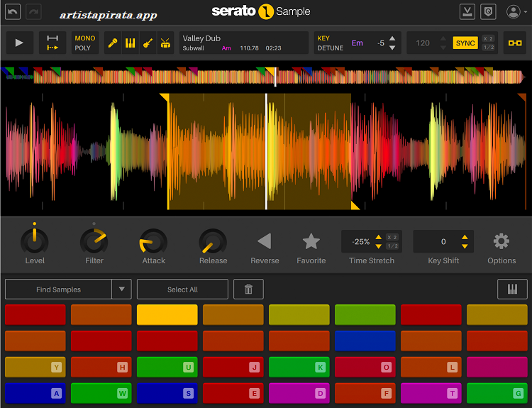The width and height of the screenshot is (532, 408).
Task: Start playback with the play button
Action: (20, 43)
